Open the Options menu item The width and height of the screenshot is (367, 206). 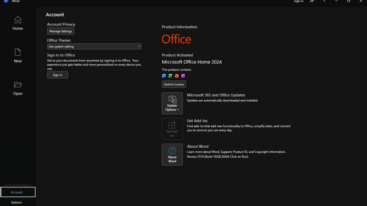(16, 202)
